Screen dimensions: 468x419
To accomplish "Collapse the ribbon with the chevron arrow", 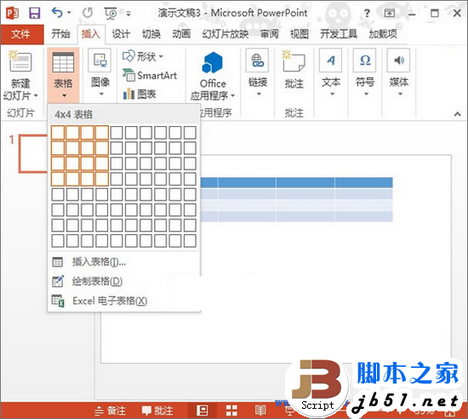I will pos(457,114).
